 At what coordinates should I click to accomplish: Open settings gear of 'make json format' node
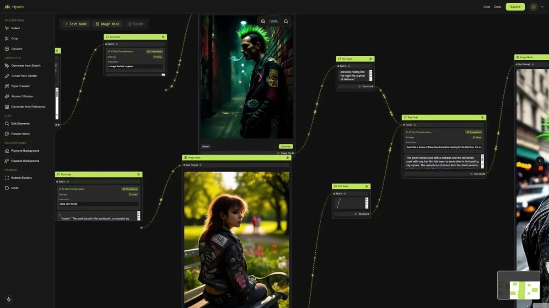coord(139,174)
